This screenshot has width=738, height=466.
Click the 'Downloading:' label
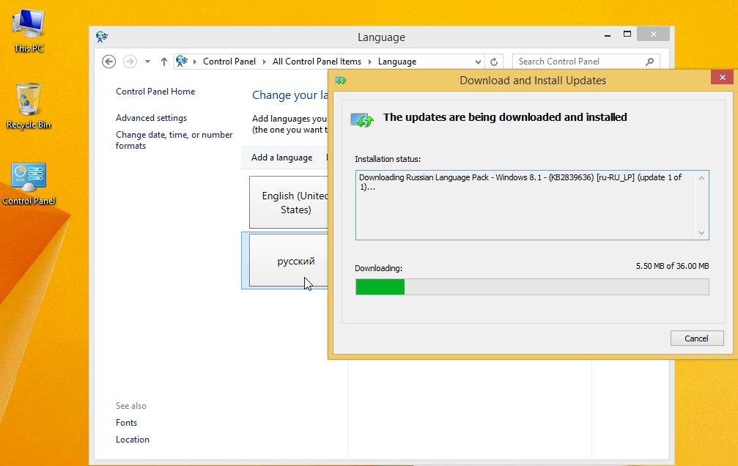[378, 268]
